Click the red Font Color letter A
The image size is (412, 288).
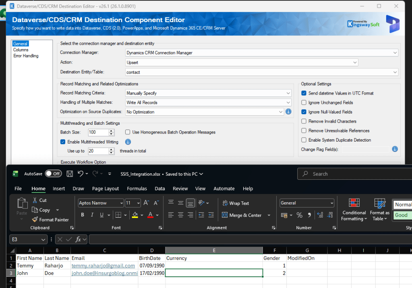(x=150, y=215)
